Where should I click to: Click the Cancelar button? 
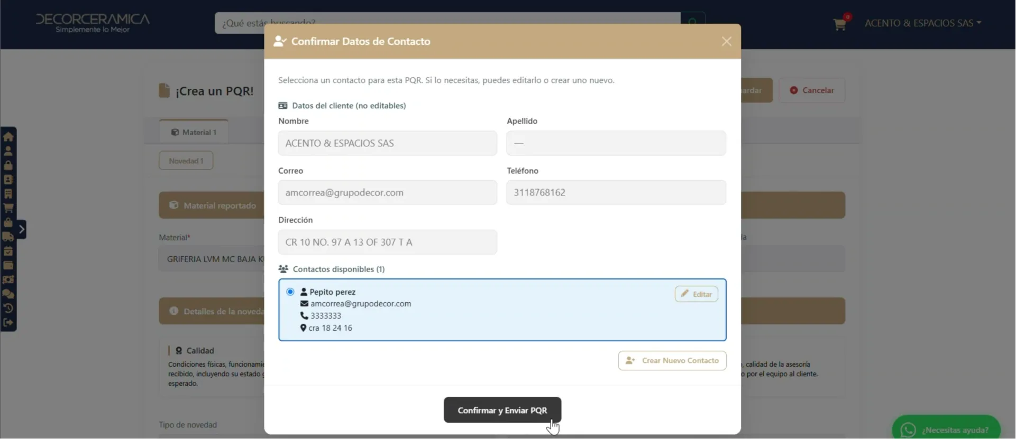(812, 90)
